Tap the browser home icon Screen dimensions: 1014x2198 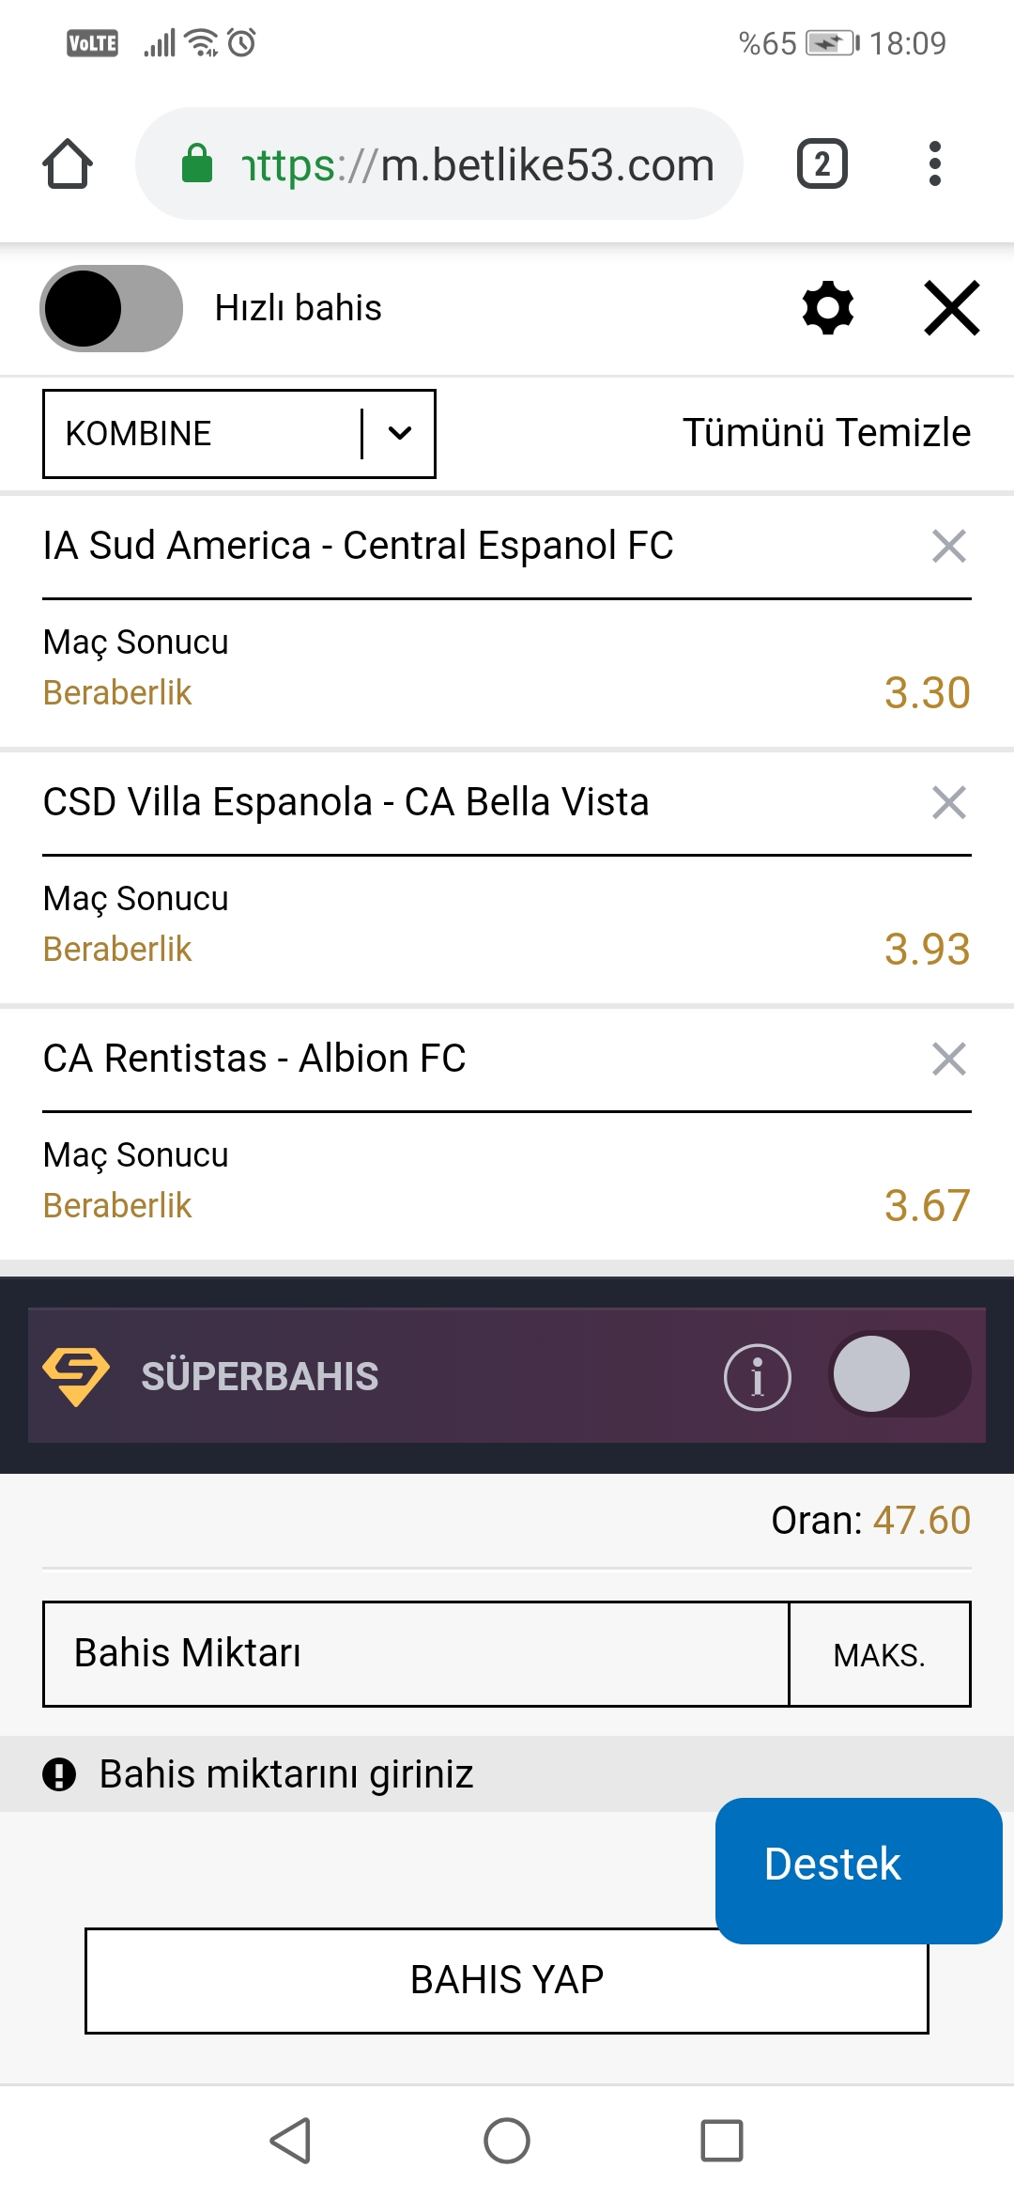[x=68, y=164]
